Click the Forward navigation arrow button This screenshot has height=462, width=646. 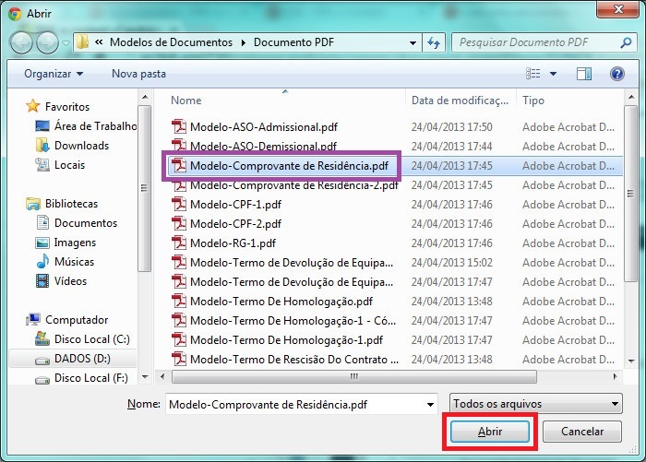[x=48, y=42]
